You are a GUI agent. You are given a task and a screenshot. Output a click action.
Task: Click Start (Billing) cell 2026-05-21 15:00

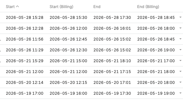(x=68, y=61)
